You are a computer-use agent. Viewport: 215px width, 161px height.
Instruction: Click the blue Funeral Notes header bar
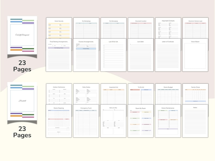click(x=86, y=49)
